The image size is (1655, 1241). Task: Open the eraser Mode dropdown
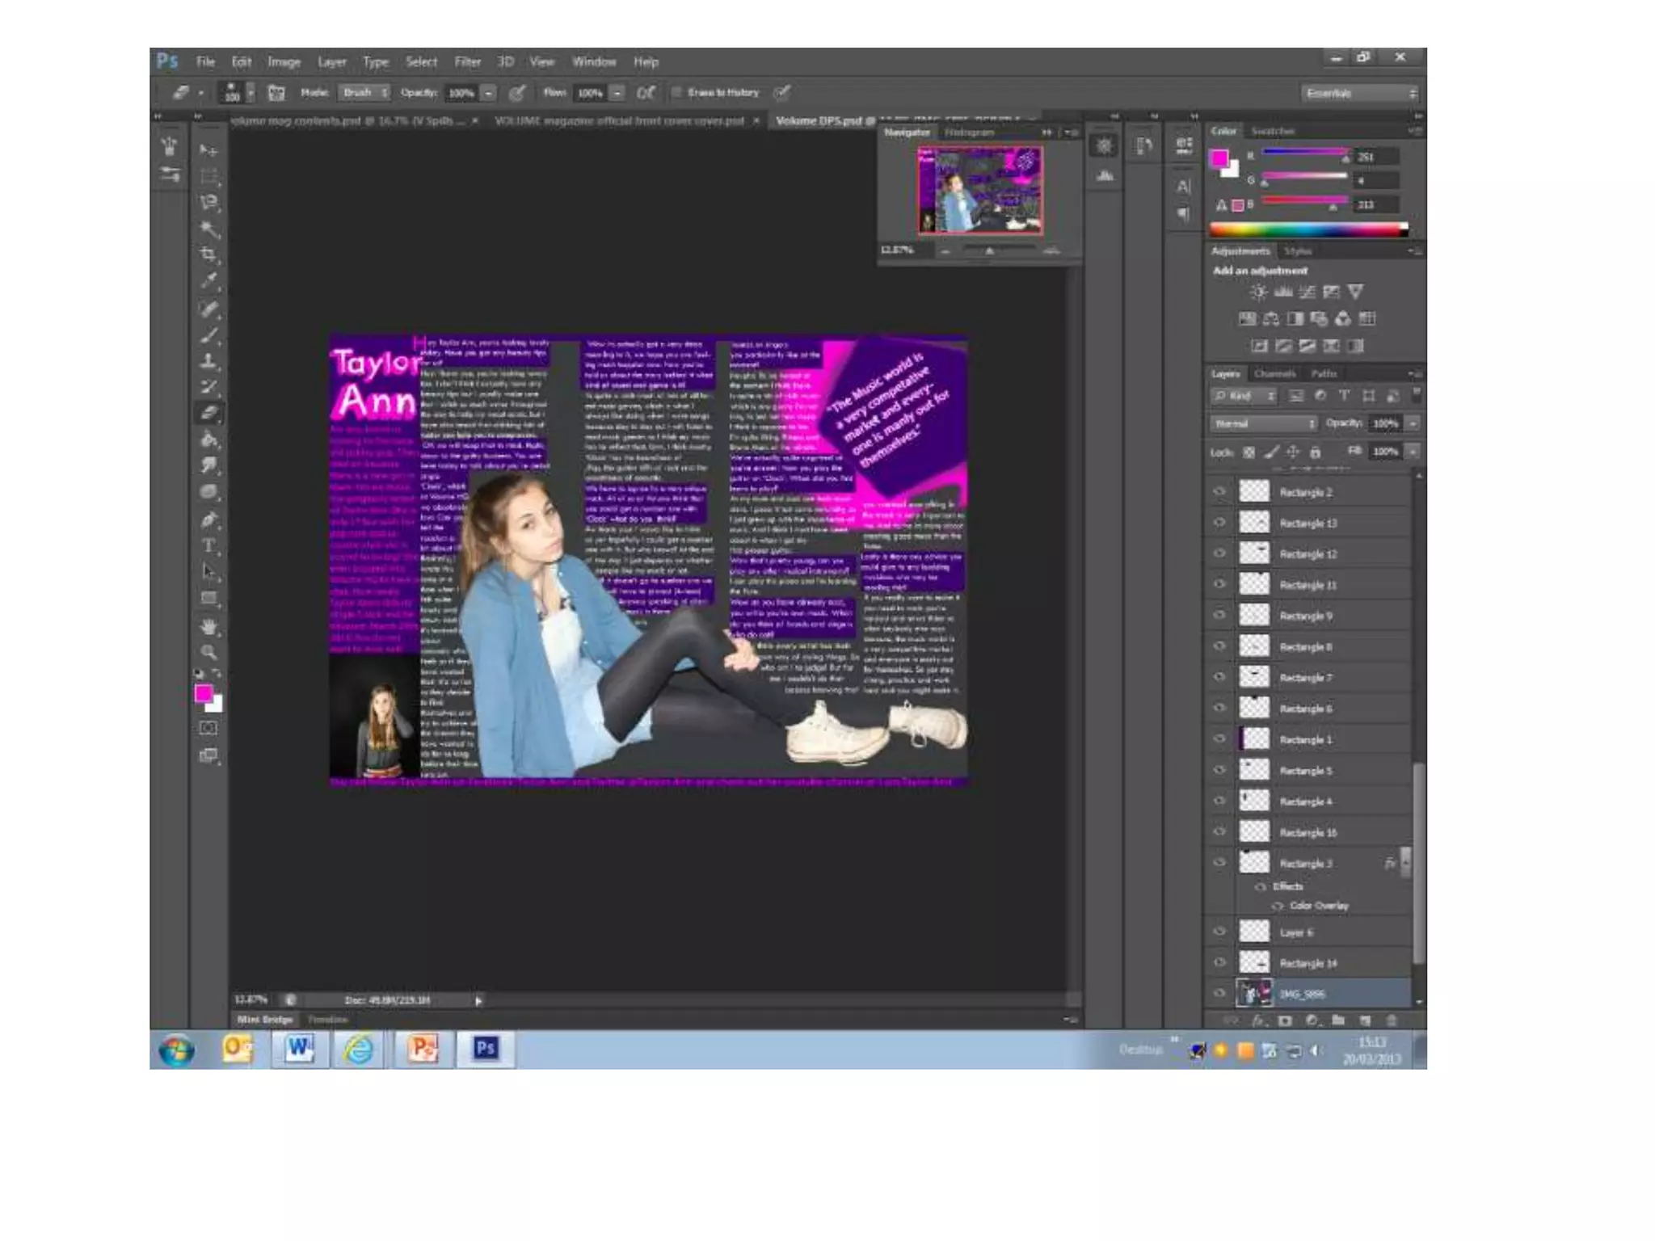pos(364,93)
